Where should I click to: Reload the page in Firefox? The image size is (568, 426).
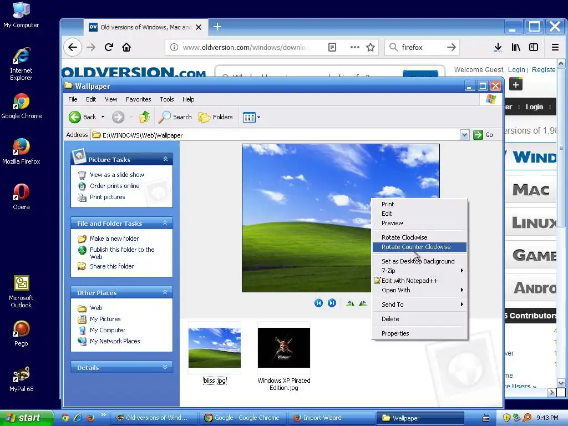[x=109, y=47]
